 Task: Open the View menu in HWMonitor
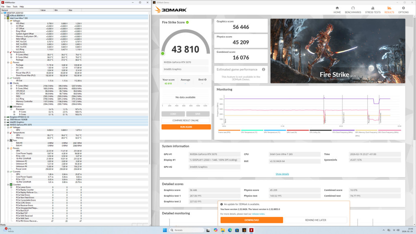pyautogui.click(x=9, y=7)
